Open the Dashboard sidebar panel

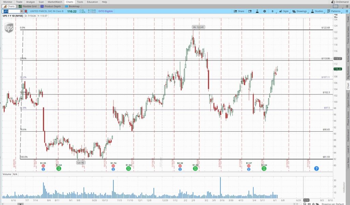(x=348, y=135)
